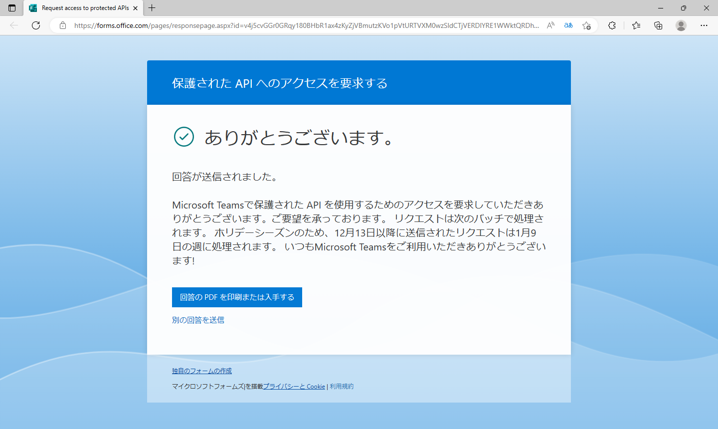This screenshot has height=429, width=718.
Task: Click the ありがとうございます heading text
Action: (x=299, y=137)
